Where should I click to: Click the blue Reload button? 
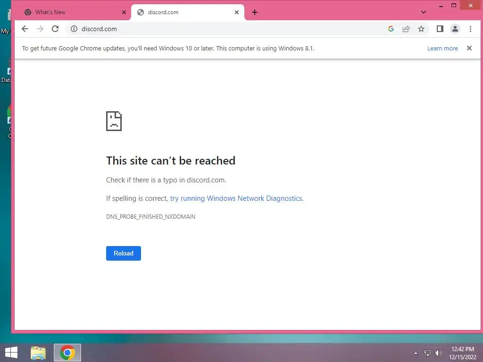pyautogui.click(x=124, y=253)
